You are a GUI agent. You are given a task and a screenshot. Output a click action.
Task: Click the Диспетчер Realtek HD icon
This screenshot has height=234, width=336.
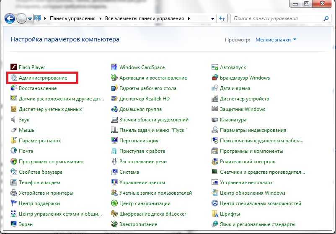coord(114,98)
